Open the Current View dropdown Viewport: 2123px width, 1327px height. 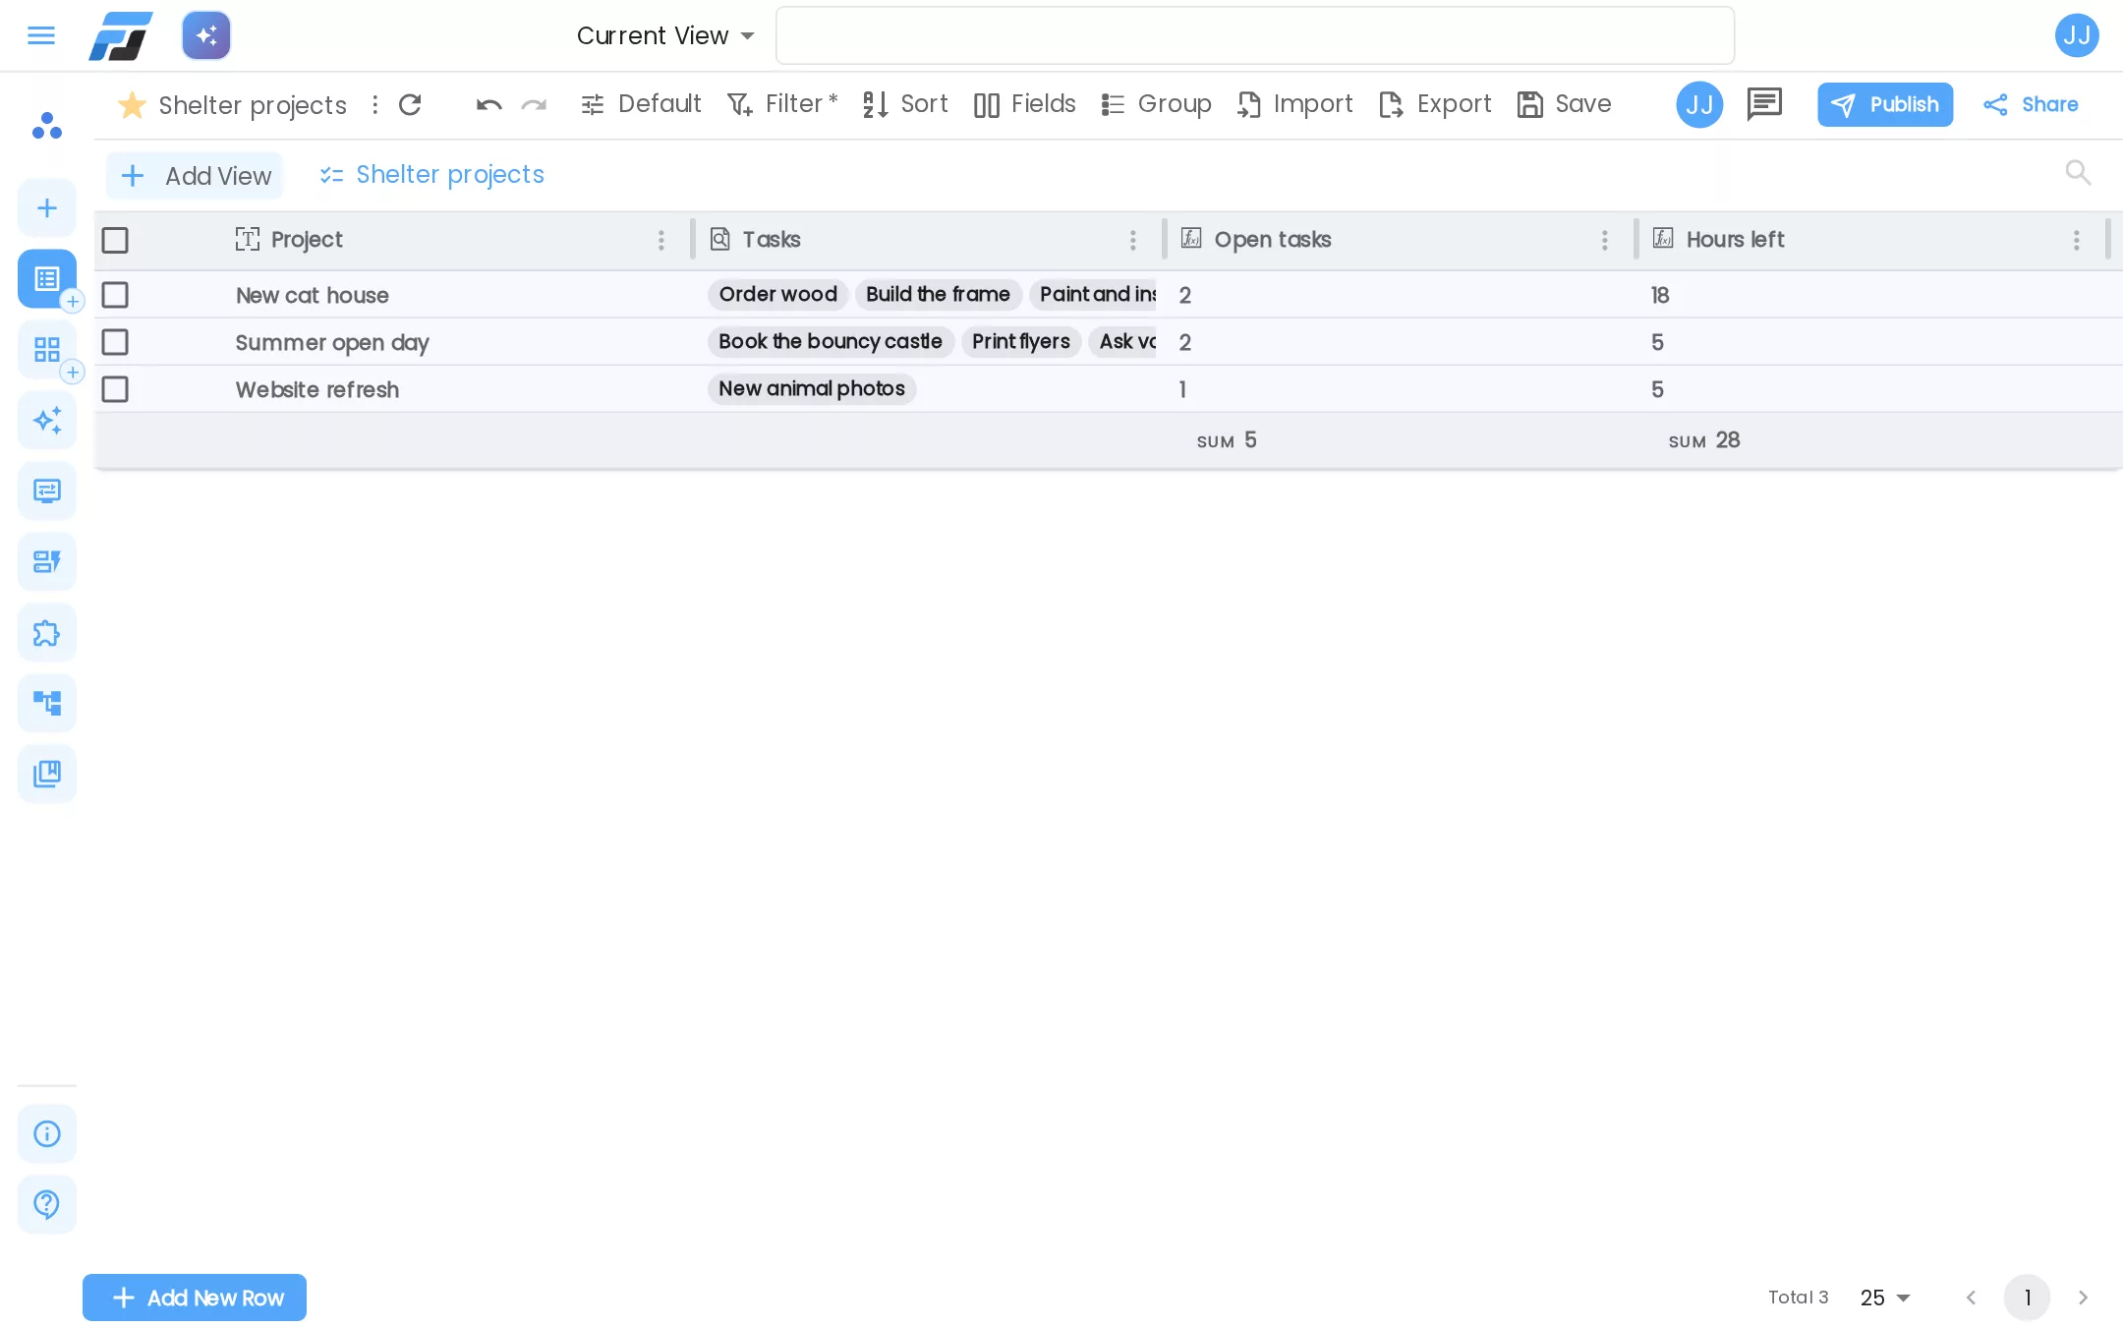[x=665, y=35]
